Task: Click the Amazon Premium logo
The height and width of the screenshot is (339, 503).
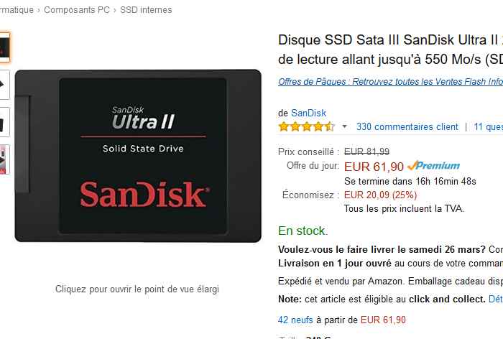Action: (x=433, y=165)
